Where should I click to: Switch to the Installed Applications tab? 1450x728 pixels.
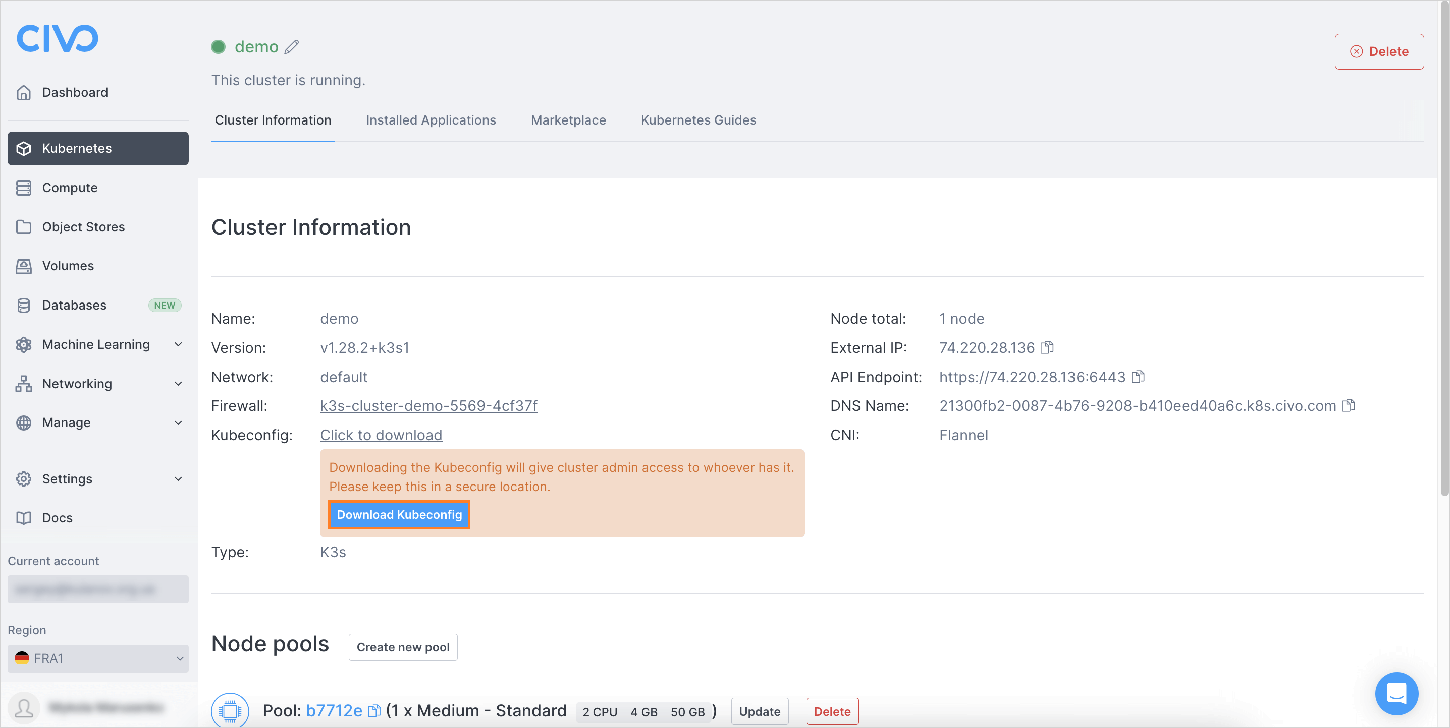click(x=431, y=120)
